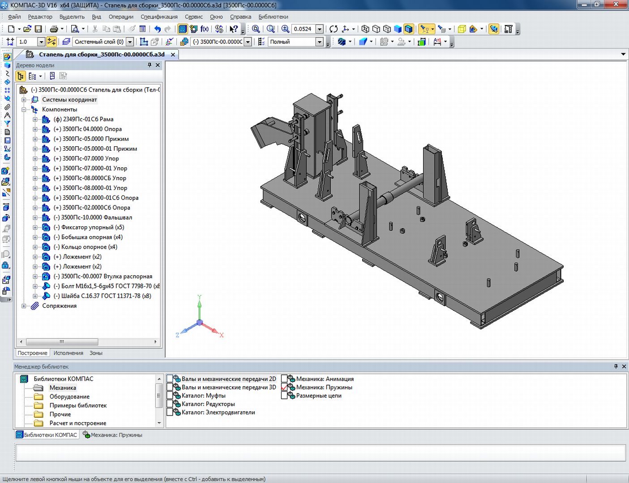Open the Оборудование library folder
Image resolution: width=629 pixels, height=483 pixels.
[69, 397]
